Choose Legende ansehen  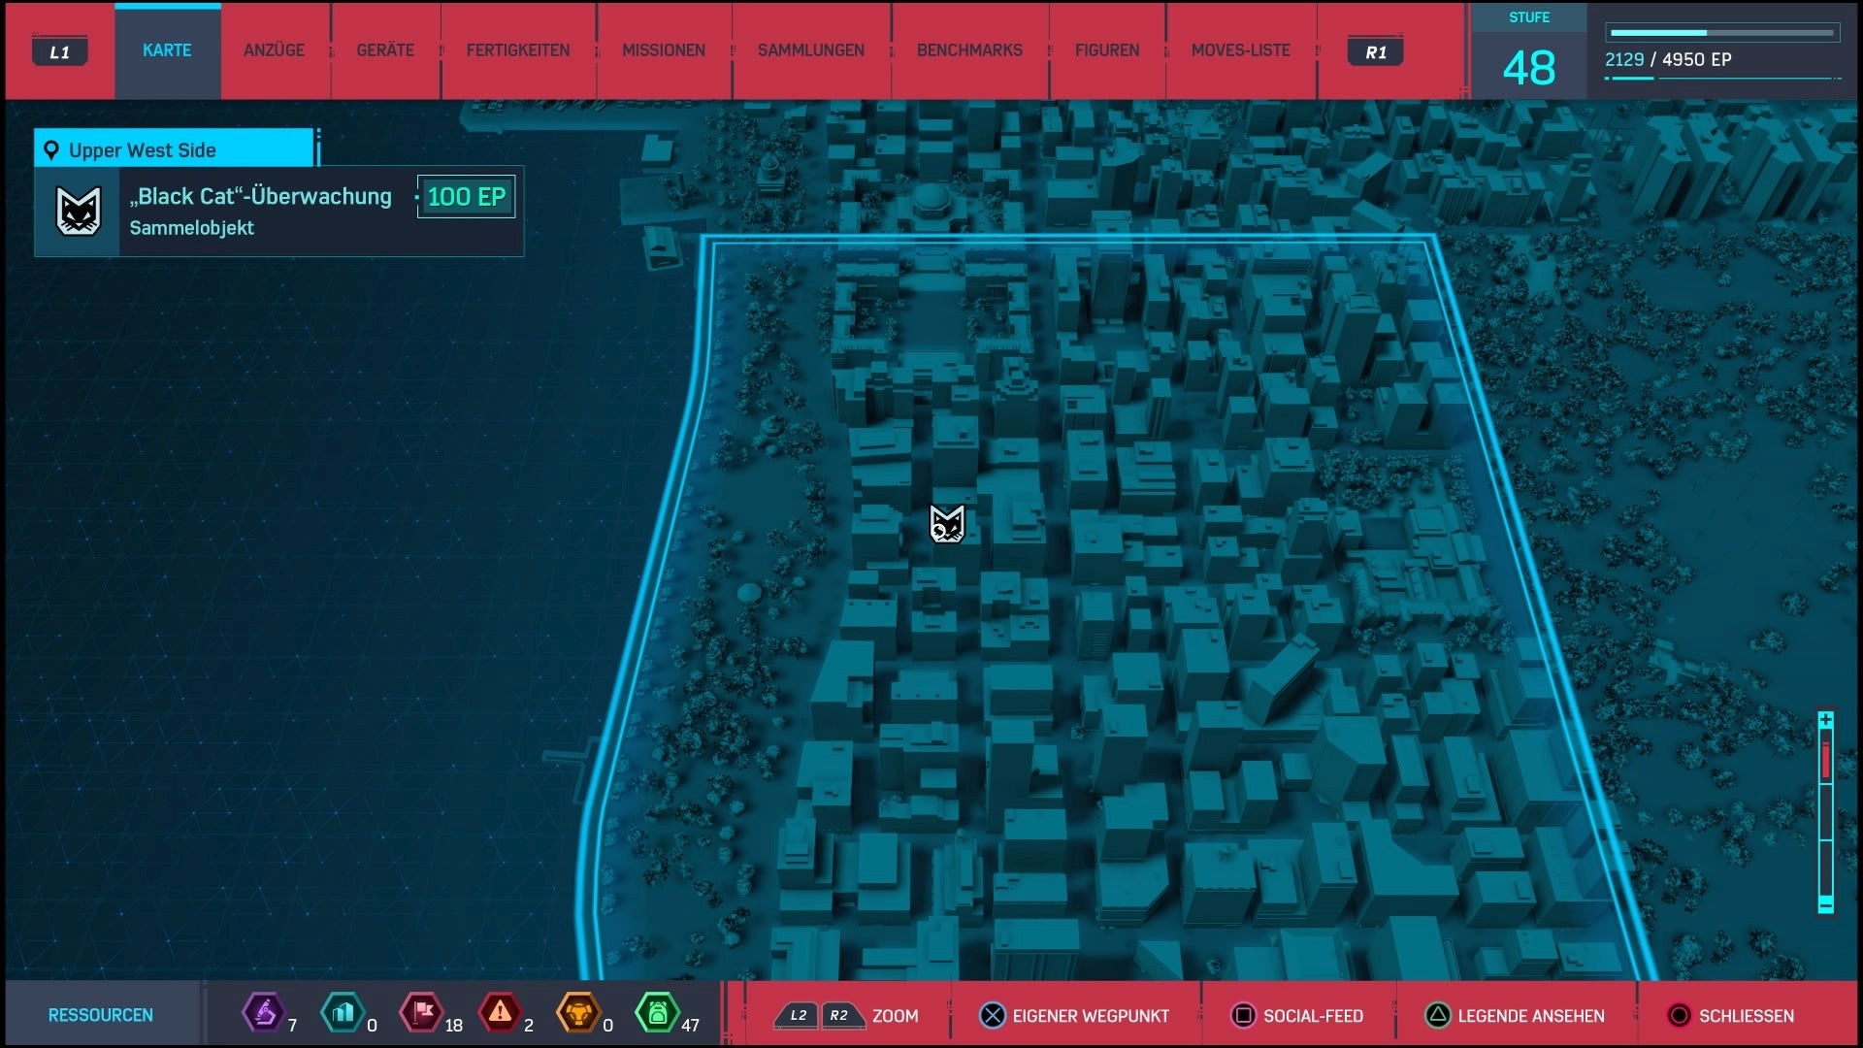tap(1531, 1016)
